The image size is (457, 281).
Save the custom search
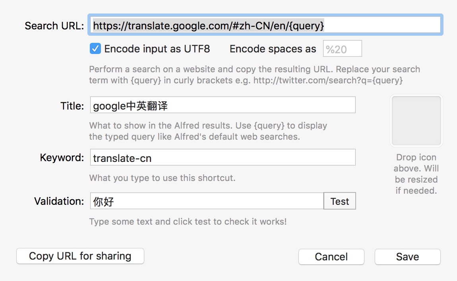click(407, 256)
